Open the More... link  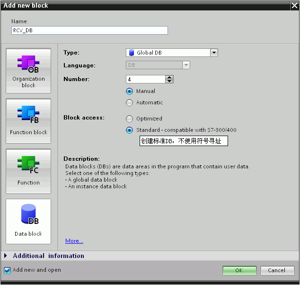[x=74, y=241]
